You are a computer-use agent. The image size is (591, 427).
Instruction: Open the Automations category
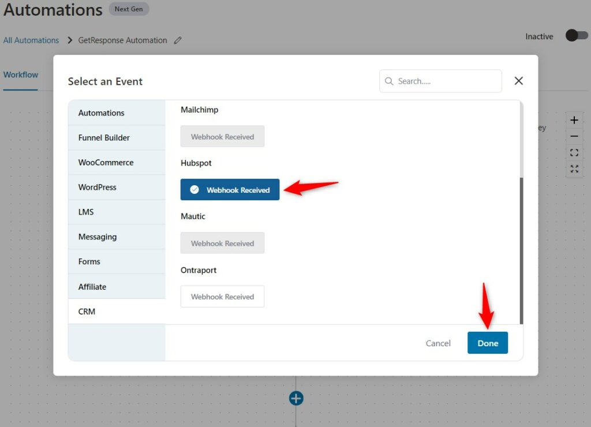click(x=117, y=113)
